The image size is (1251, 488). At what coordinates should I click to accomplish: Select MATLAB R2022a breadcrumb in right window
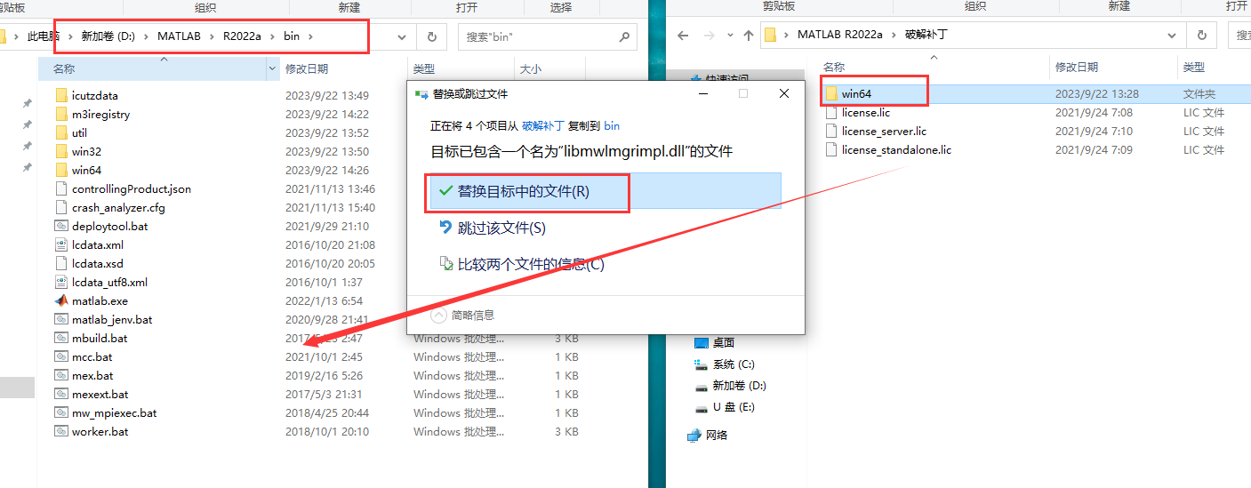coord(839,36)
